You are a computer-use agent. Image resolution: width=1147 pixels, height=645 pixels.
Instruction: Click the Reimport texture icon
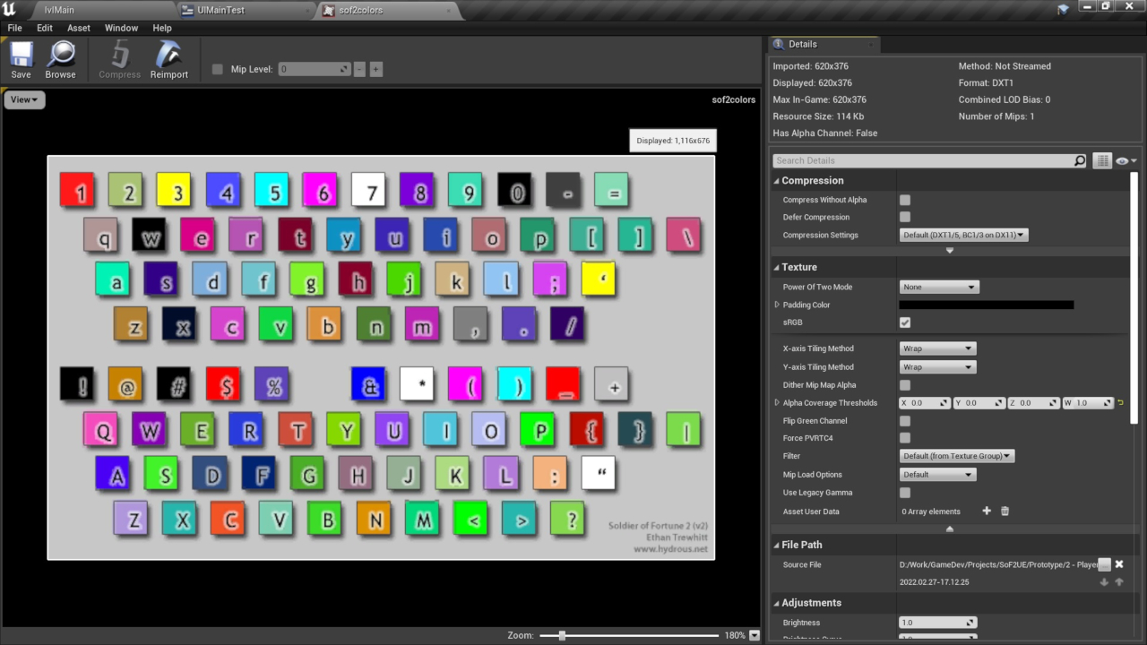pyautogui.click(x=168, y=60)
